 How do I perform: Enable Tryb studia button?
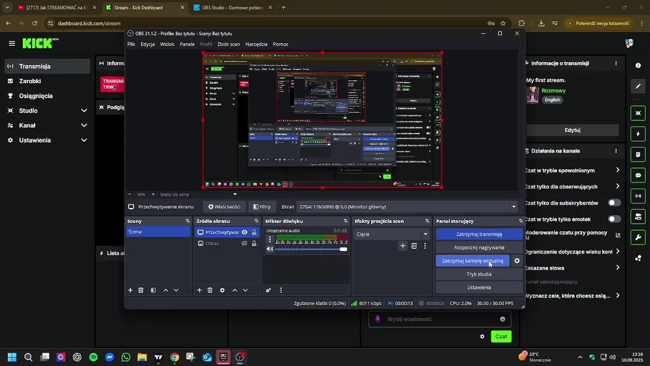click(x=479, y=274)
